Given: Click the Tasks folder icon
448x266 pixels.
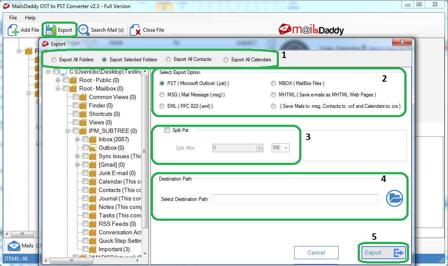Looking at the screenshot, I should (x=92, y=216).
